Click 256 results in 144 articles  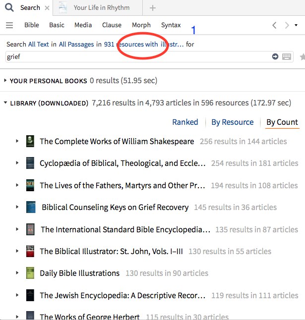tap(244, 141)
